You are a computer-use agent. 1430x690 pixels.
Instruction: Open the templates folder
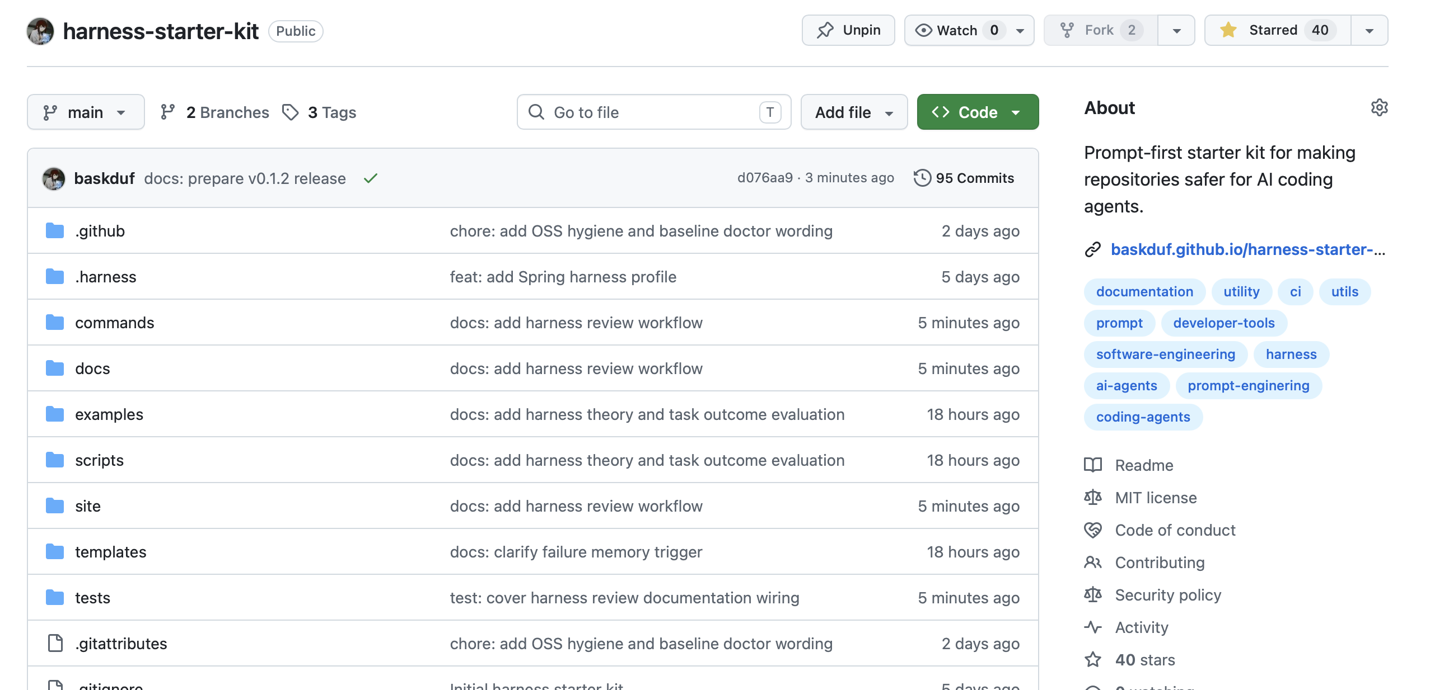click(x=110, y=552)
